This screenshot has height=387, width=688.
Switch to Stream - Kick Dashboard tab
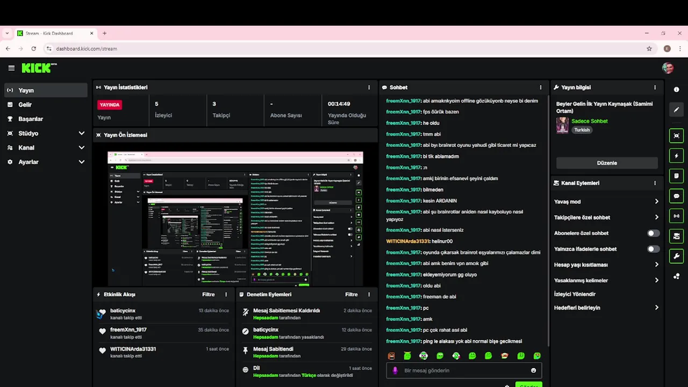55,33
